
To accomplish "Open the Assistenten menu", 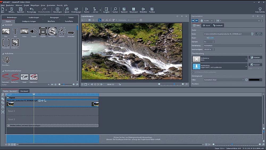I will point(51,5).
